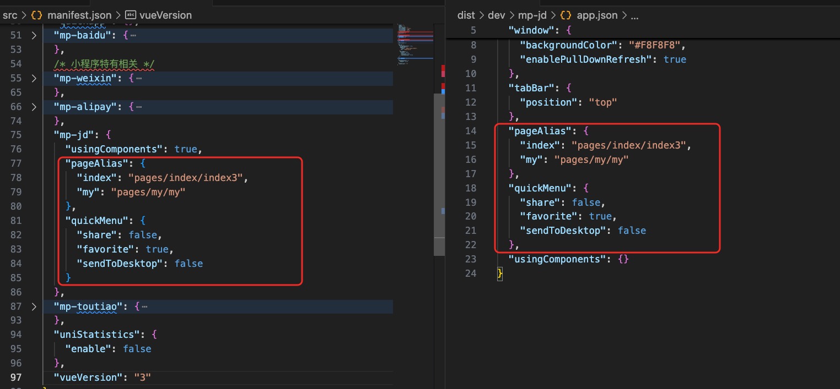This screenshot has width=840, height=389.
Task: Click the abc string icon beside vueVersion breadcrumb
Action: click(131, 15)
